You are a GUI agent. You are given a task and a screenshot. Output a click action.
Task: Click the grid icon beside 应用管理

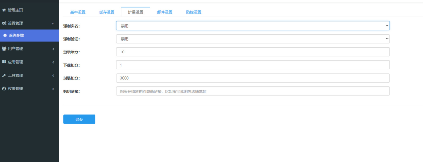pos(4,62)
